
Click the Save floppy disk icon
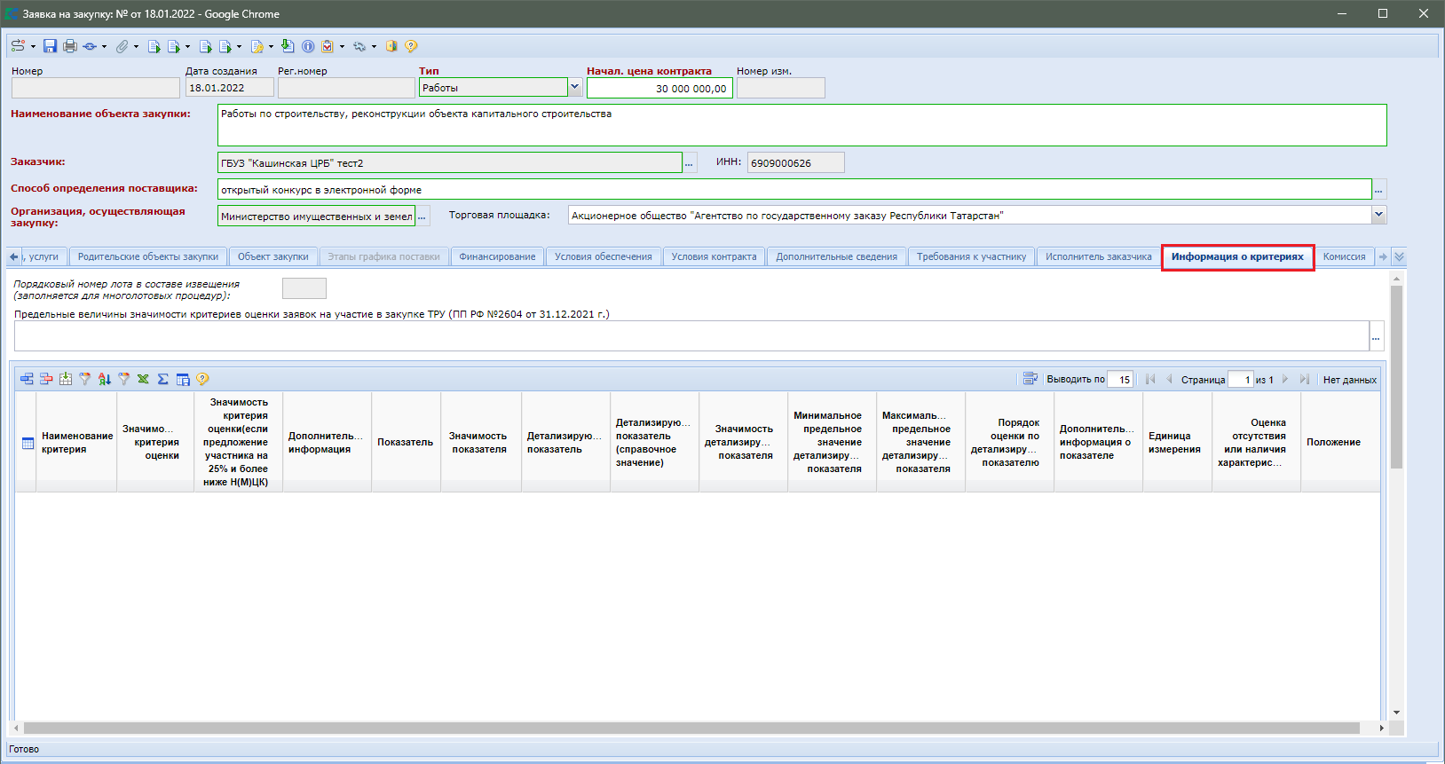(50, 46)
